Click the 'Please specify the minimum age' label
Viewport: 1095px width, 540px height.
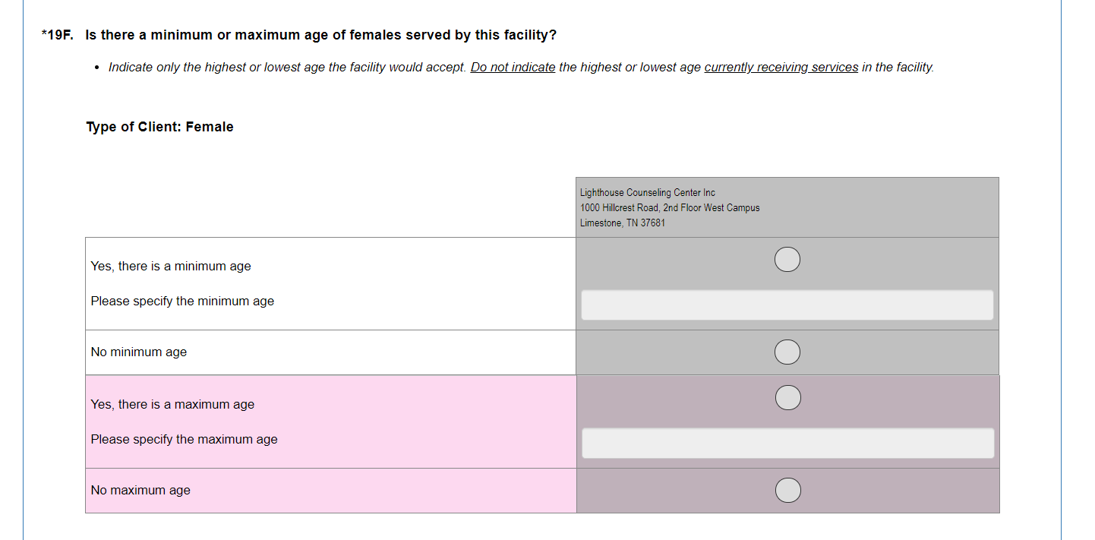(182, 302)
